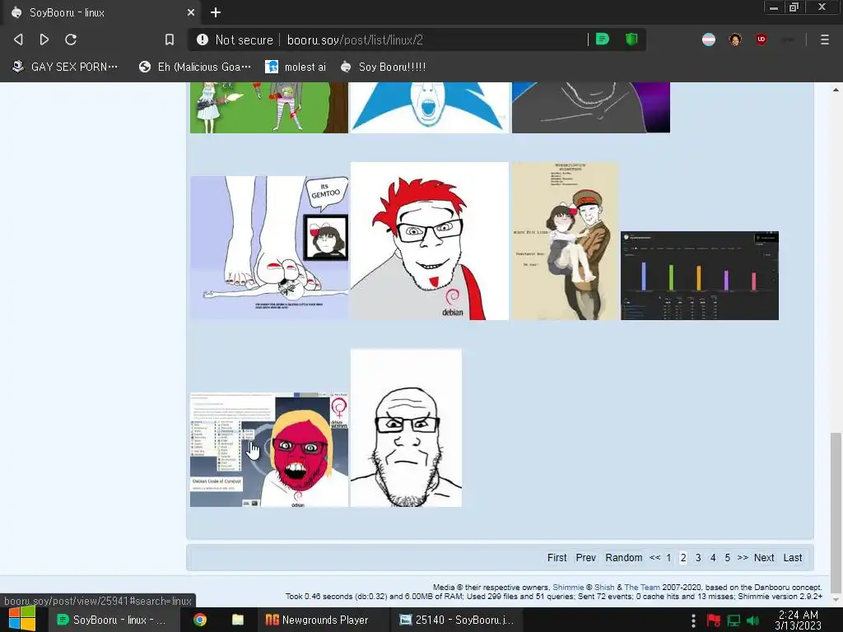Image resolution: width=843 pixels, height=632 pixels.
Task: Open the molest ai bookmark
Action: [x=296, y=67]
